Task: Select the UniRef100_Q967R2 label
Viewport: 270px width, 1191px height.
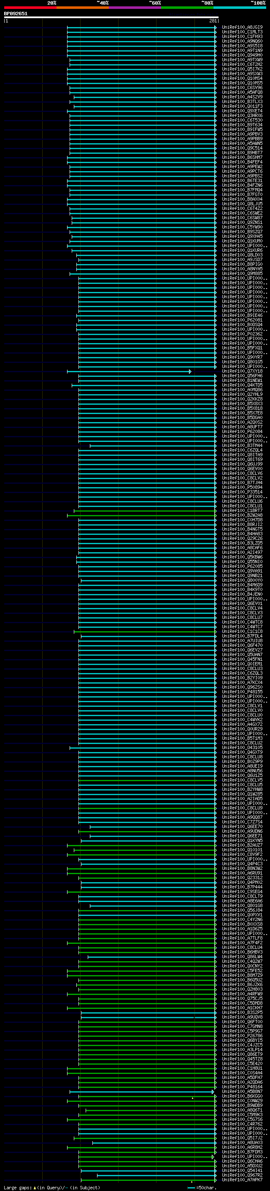Action: [x=242, y=1175]
